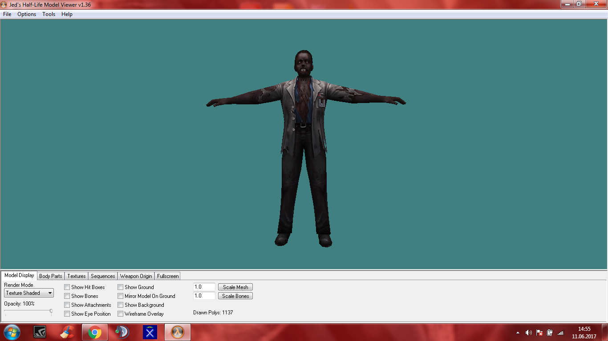Adjust the Opacity slider

[x=51, y=312]
